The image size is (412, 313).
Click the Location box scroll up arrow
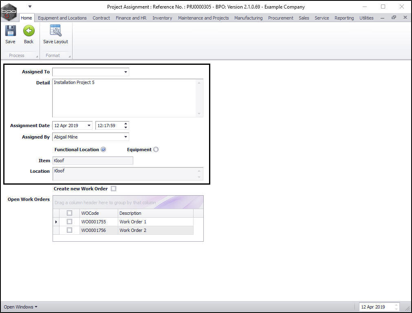(199, 171)
